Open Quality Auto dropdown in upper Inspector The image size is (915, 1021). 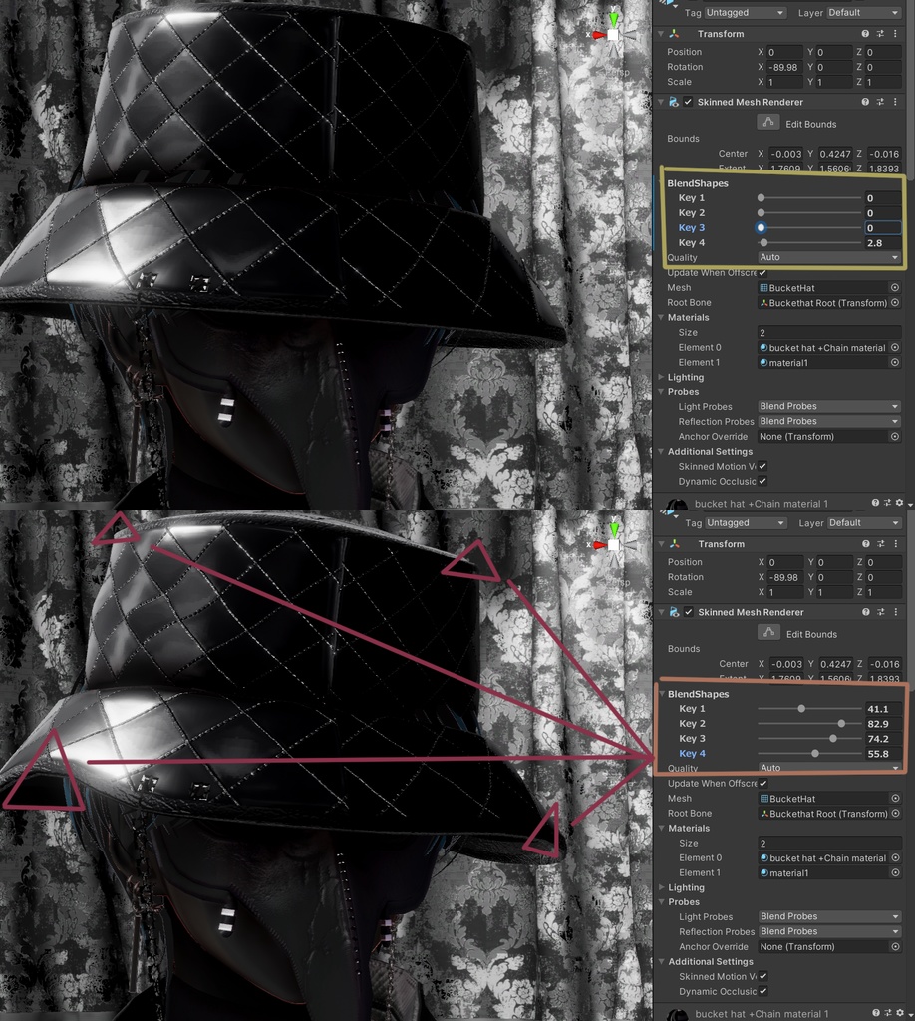pyautogui.click(x=829, y=257)
